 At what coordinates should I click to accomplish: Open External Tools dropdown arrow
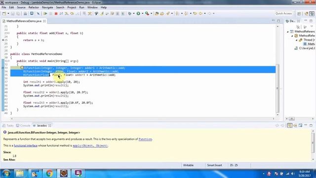coord(152,13)
